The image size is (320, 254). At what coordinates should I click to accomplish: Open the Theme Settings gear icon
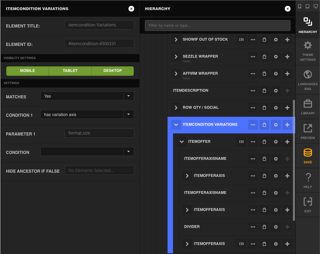[307, 45]
